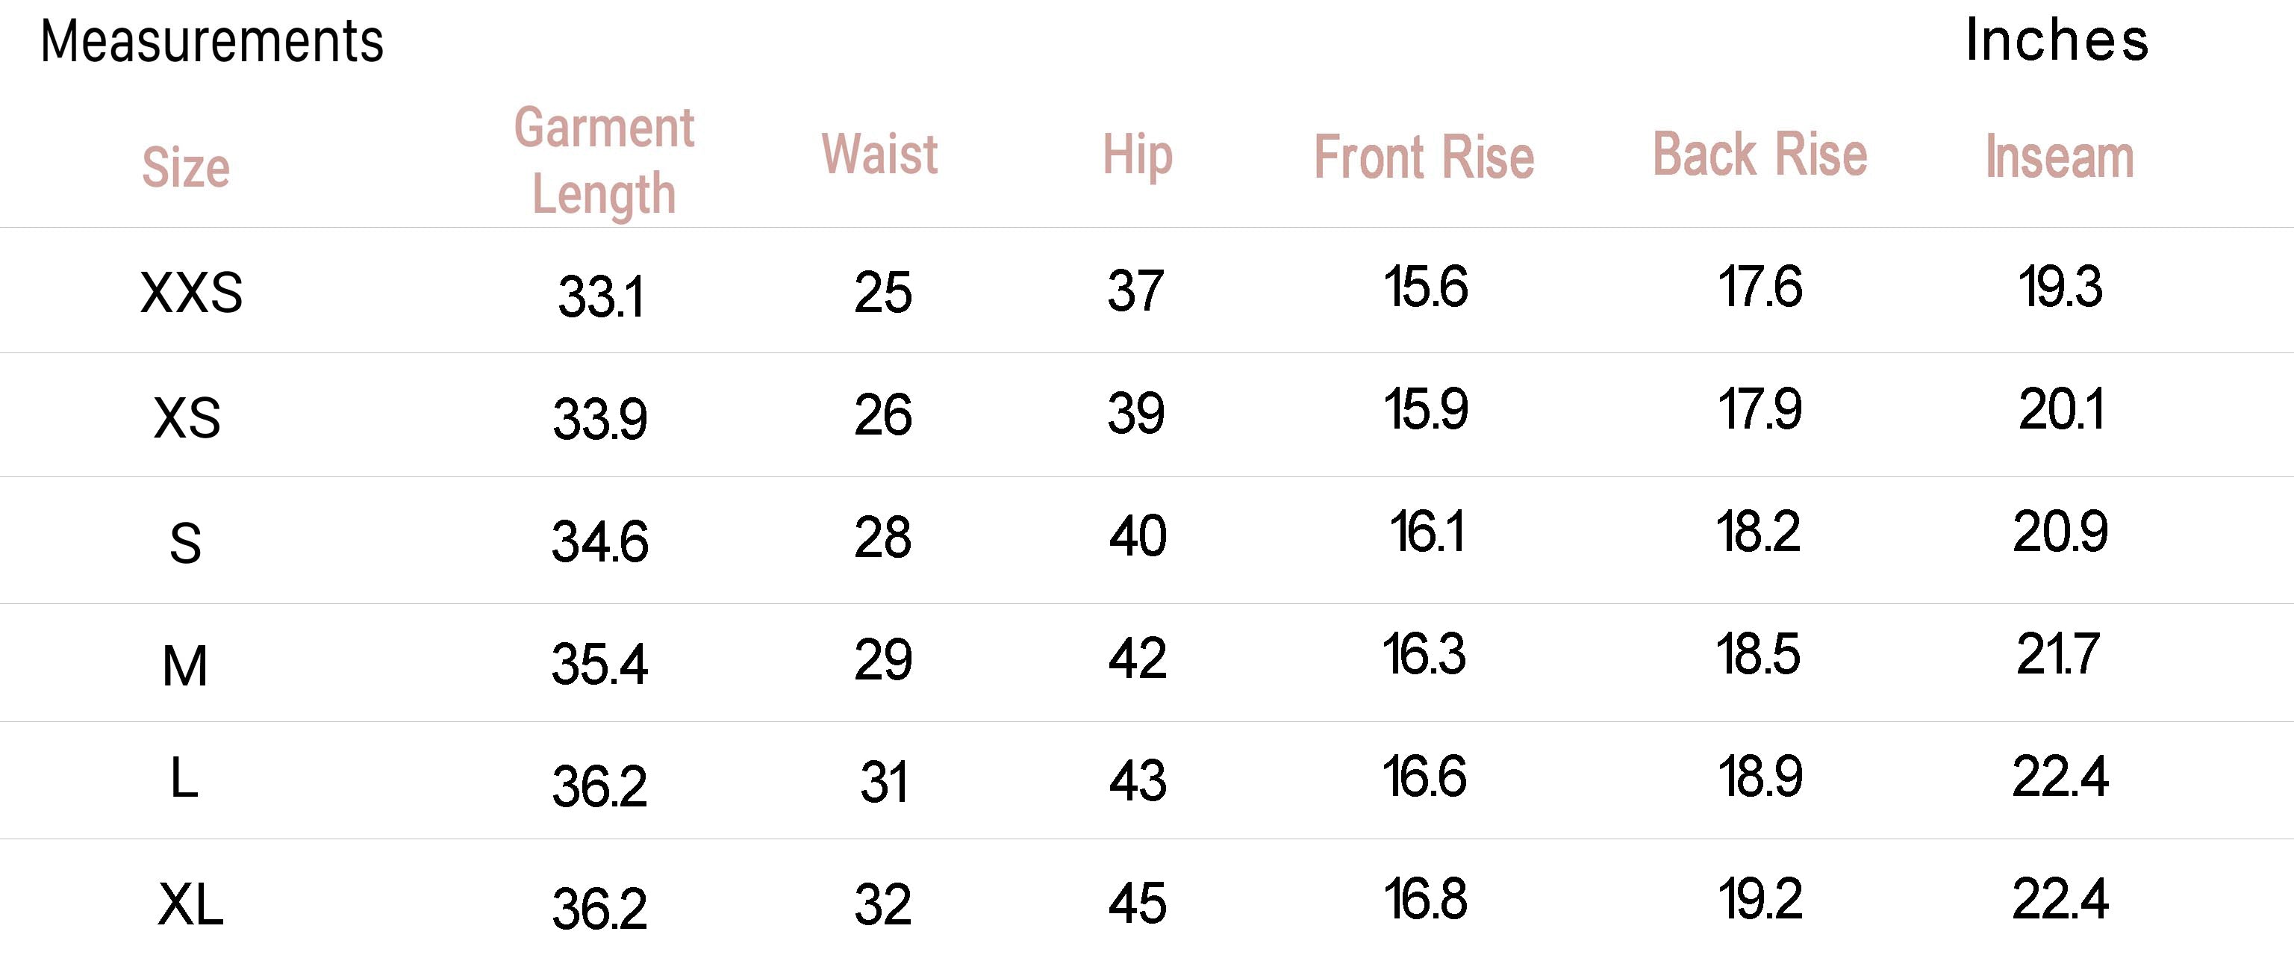Select the XS size row label

[x=187, y=417]
